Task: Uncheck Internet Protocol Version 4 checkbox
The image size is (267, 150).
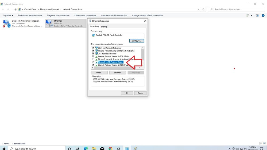Action: tap(93, 56)
